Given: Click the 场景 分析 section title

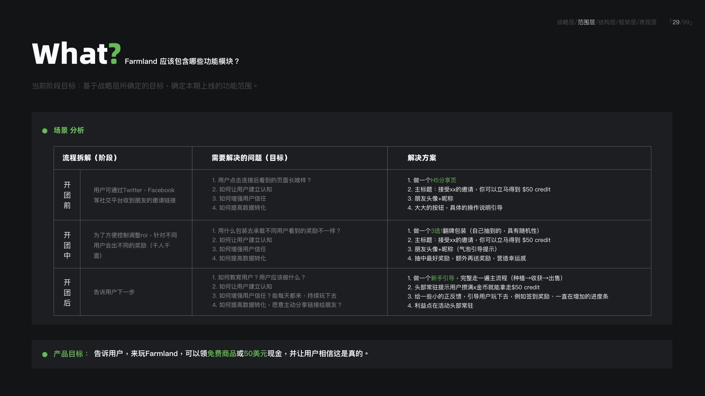Looking at the screenshot, I should coord(69,130).
